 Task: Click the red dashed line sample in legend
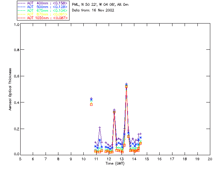pyautogui.click(x=22, y=18)
